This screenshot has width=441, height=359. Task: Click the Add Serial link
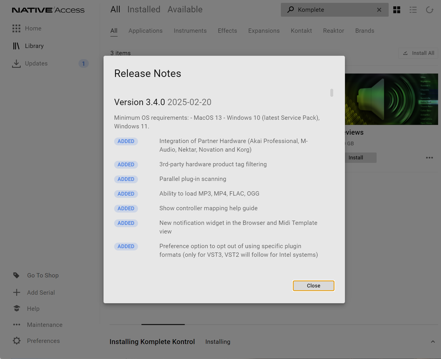coord(41,293)
